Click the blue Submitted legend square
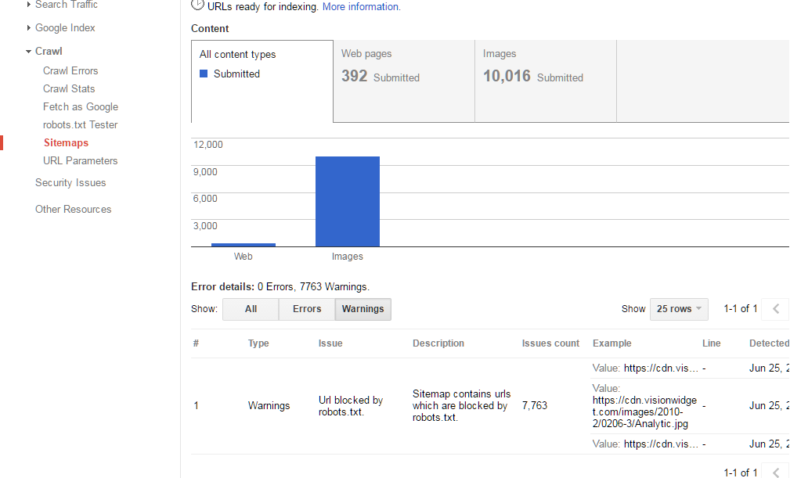 [x=204, y=74]
